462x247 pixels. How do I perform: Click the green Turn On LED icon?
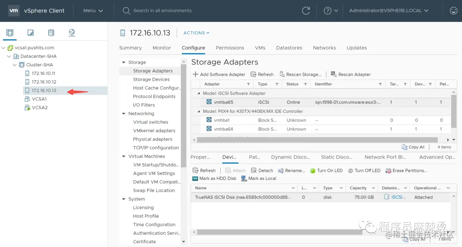(x=313, y=171)
